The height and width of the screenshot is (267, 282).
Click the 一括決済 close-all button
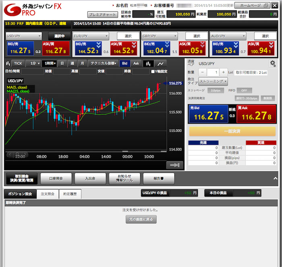tap(232, 131)
